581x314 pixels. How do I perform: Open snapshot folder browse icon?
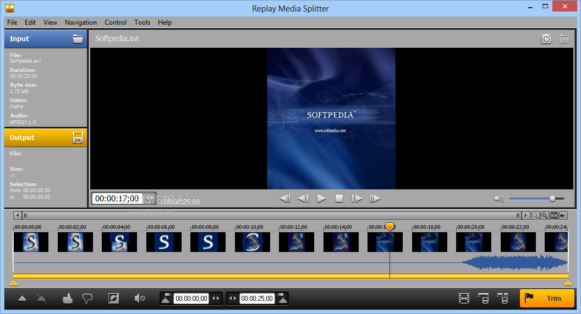coord(564,39)
